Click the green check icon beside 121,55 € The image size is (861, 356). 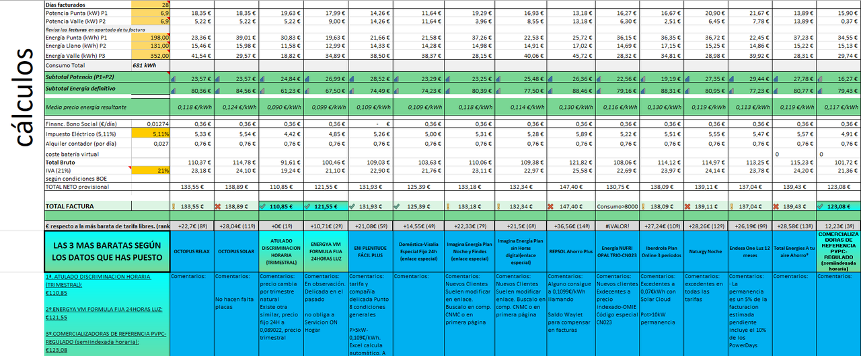click(x=308, y=207)
